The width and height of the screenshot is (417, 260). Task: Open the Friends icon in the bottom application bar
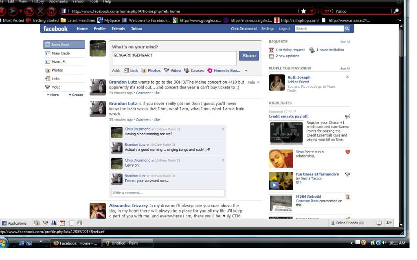point(53,223)
